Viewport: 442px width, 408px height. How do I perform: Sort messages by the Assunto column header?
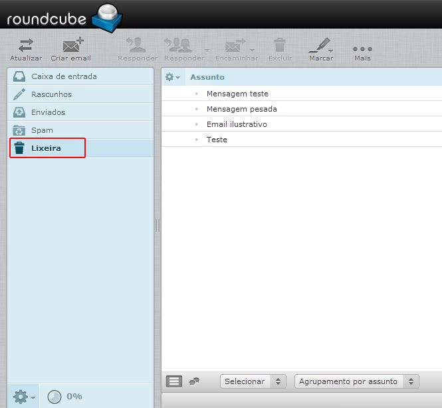(x=207, y=77)
